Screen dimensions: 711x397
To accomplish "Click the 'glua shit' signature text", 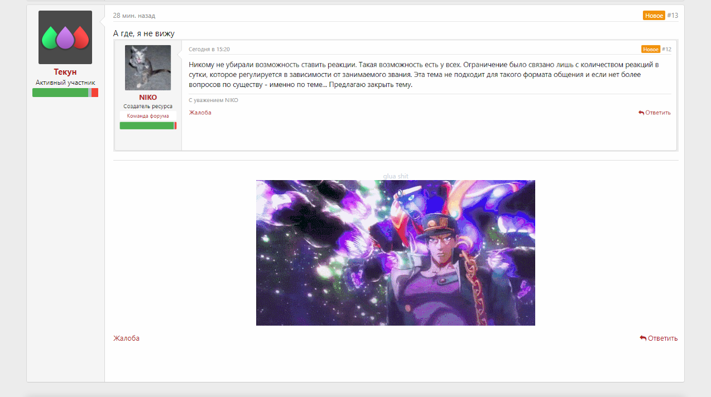I will [396, 176].
